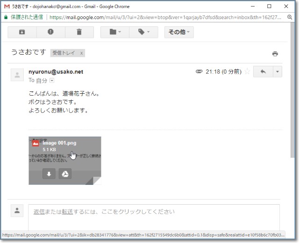Open the Move to folder dropdown
The height and width of the screenshot is (243, 299).
click(114, 32)
